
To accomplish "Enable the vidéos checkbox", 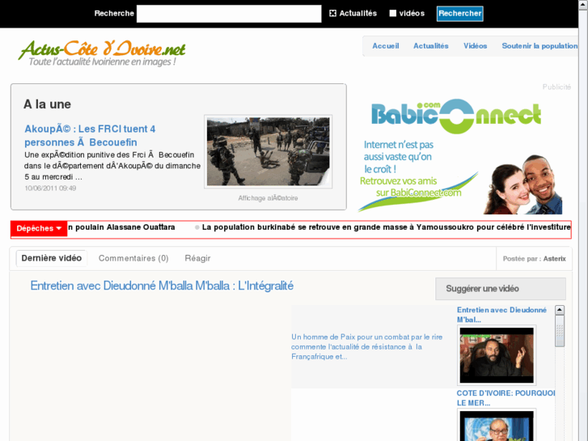I will click(x=392, y=14).
